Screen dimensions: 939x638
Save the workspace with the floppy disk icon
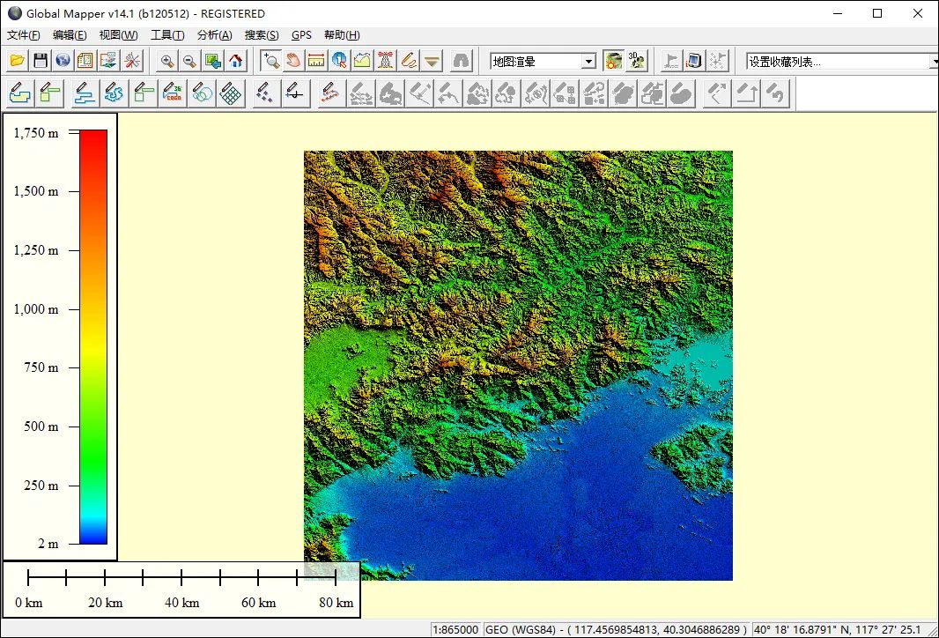click(41, 61)
